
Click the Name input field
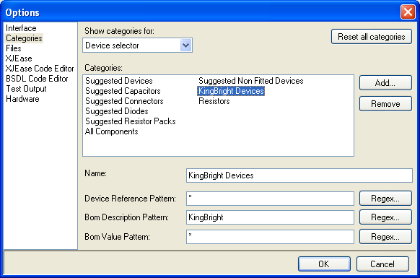(299, 175)
